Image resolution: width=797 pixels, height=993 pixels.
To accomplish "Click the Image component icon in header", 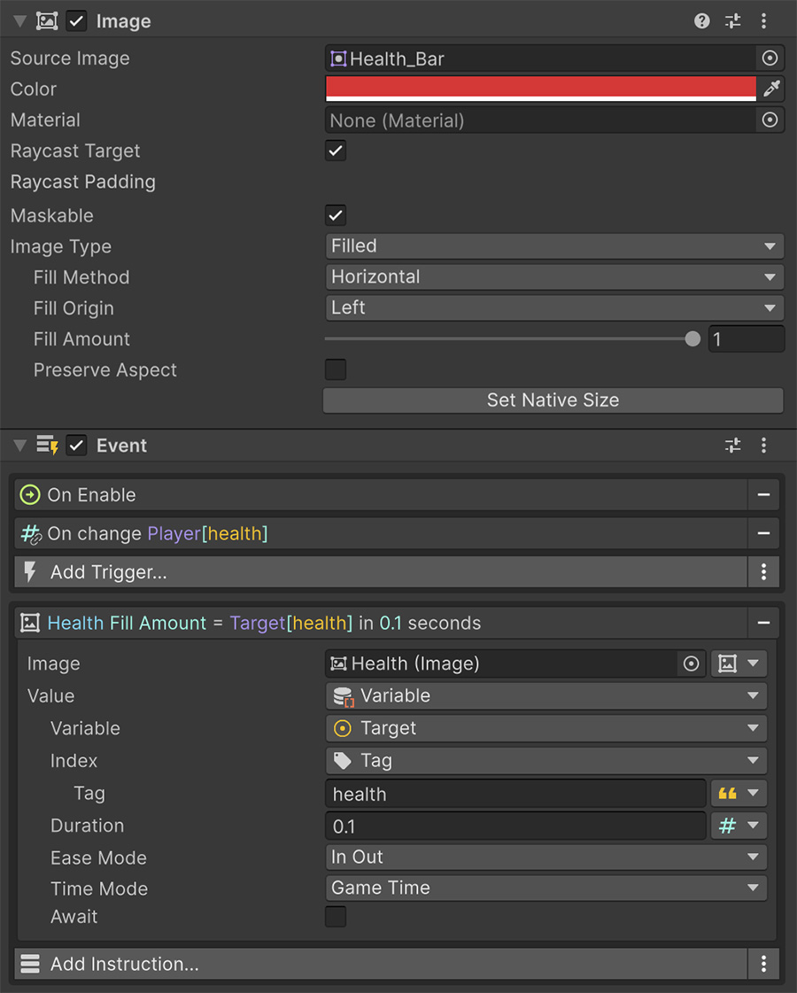I will (x=47, y=21).
